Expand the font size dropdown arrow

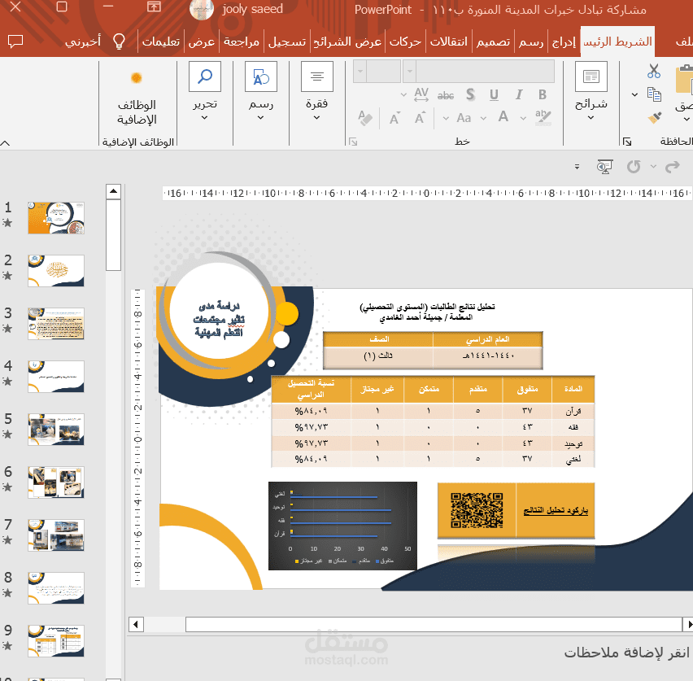360,72
